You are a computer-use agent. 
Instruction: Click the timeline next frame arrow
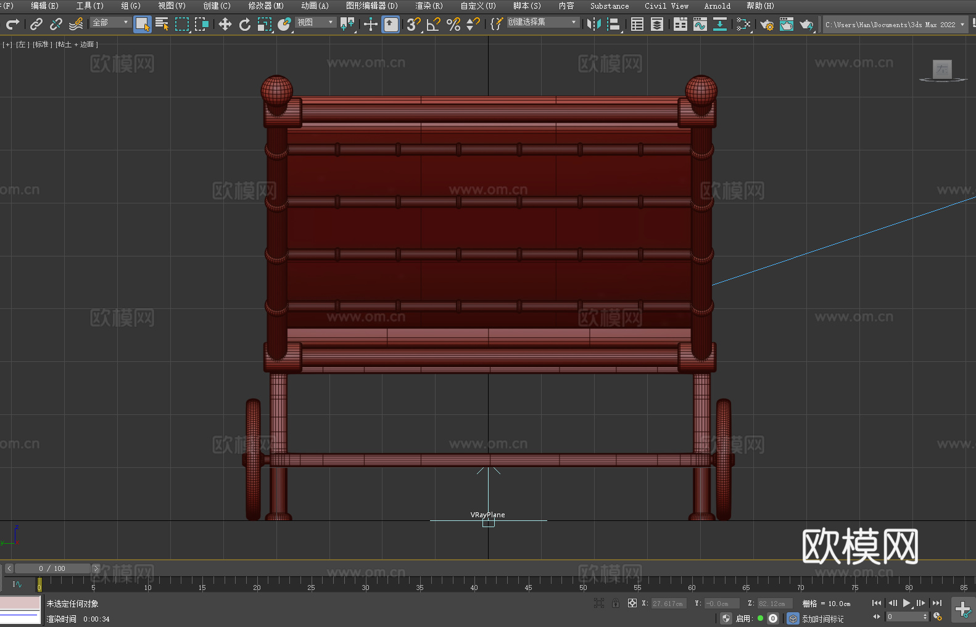96,568
